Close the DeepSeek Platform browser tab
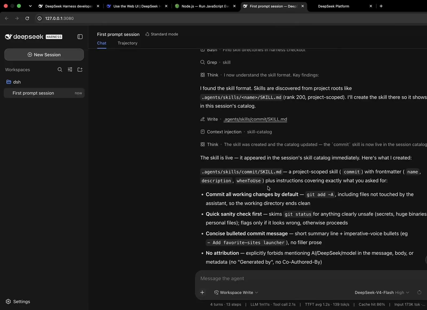Image resolution: width=427 pixels, height=310 pixels. [x=371, y=6]
